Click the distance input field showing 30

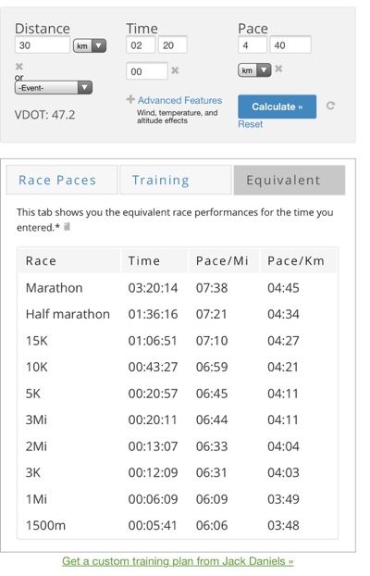pos(43,45)
